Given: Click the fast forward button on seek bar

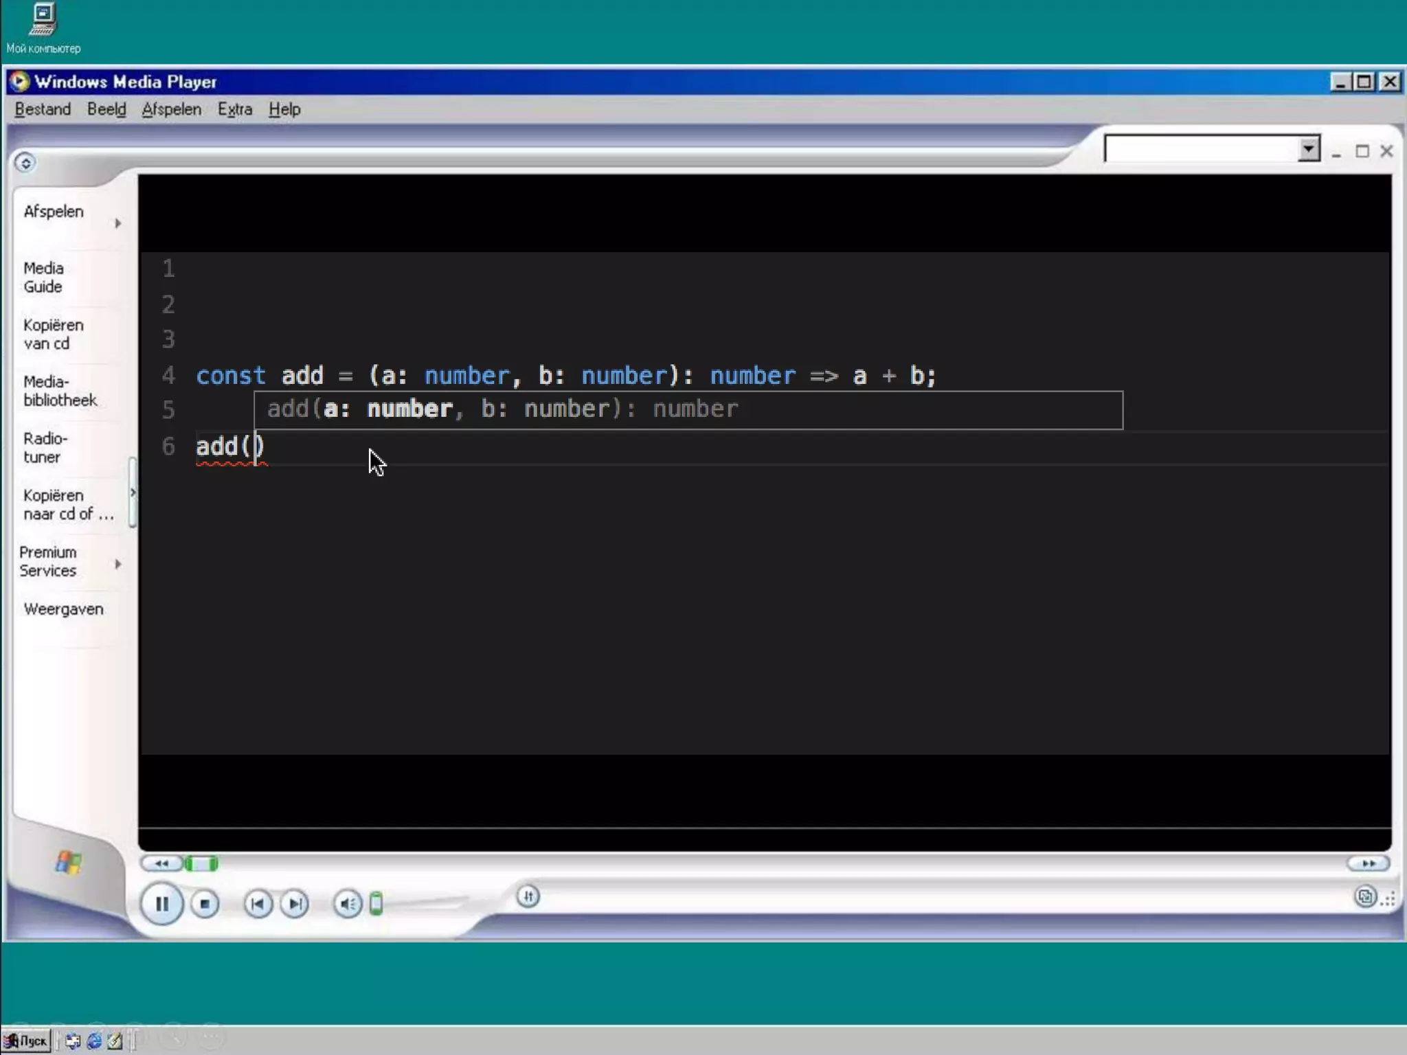Looking at the screenshot, I should (1368, 863).
